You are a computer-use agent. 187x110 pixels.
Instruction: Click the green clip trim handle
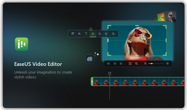(x=92, y=82)
